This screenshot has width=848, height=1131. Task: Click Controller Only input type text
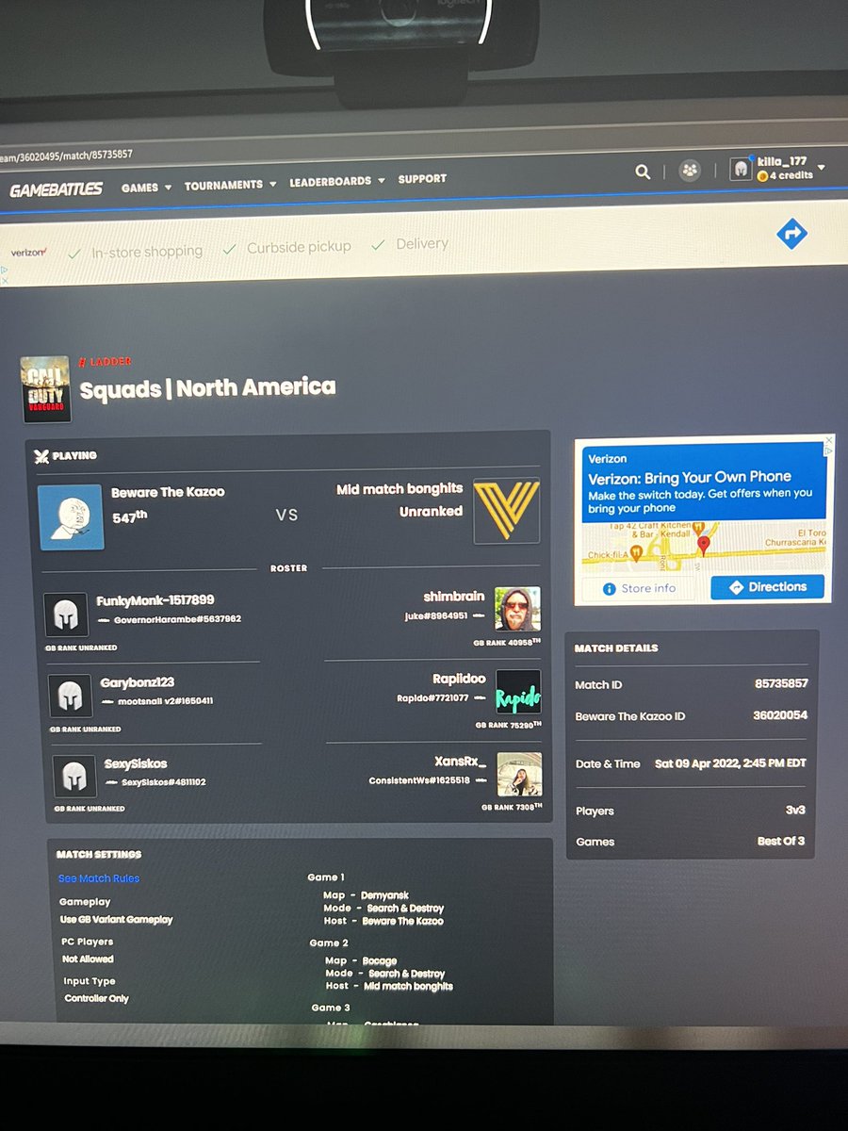[x=97, y=998]
